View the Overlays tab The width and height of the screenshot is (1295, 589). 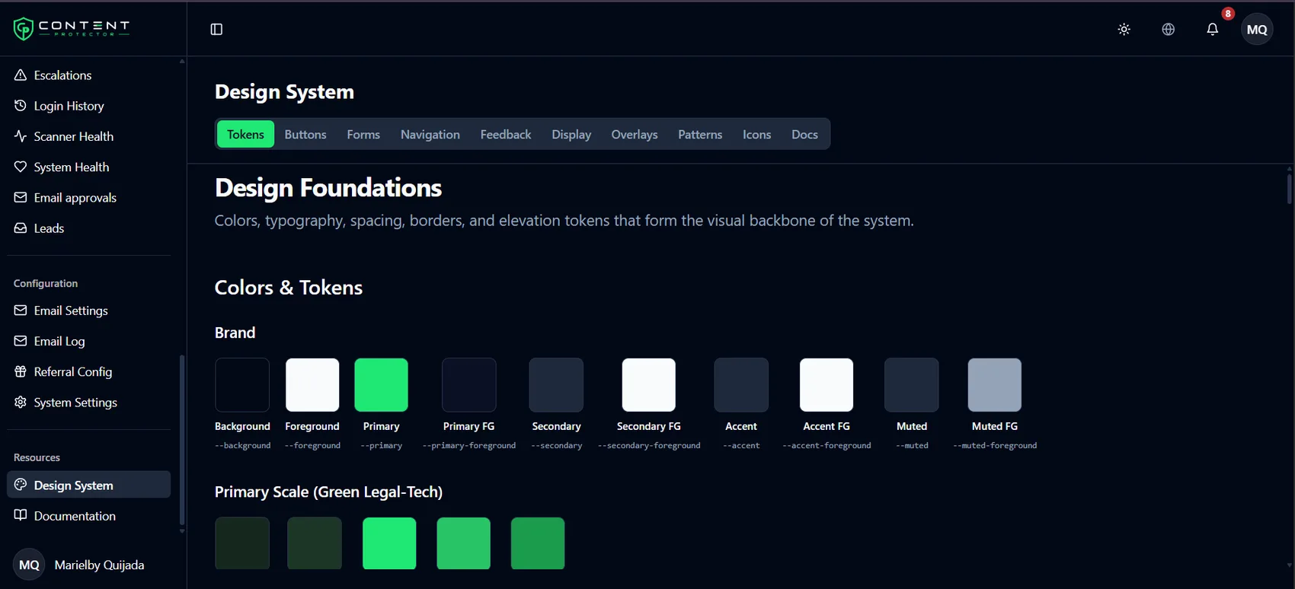[635, 134]
